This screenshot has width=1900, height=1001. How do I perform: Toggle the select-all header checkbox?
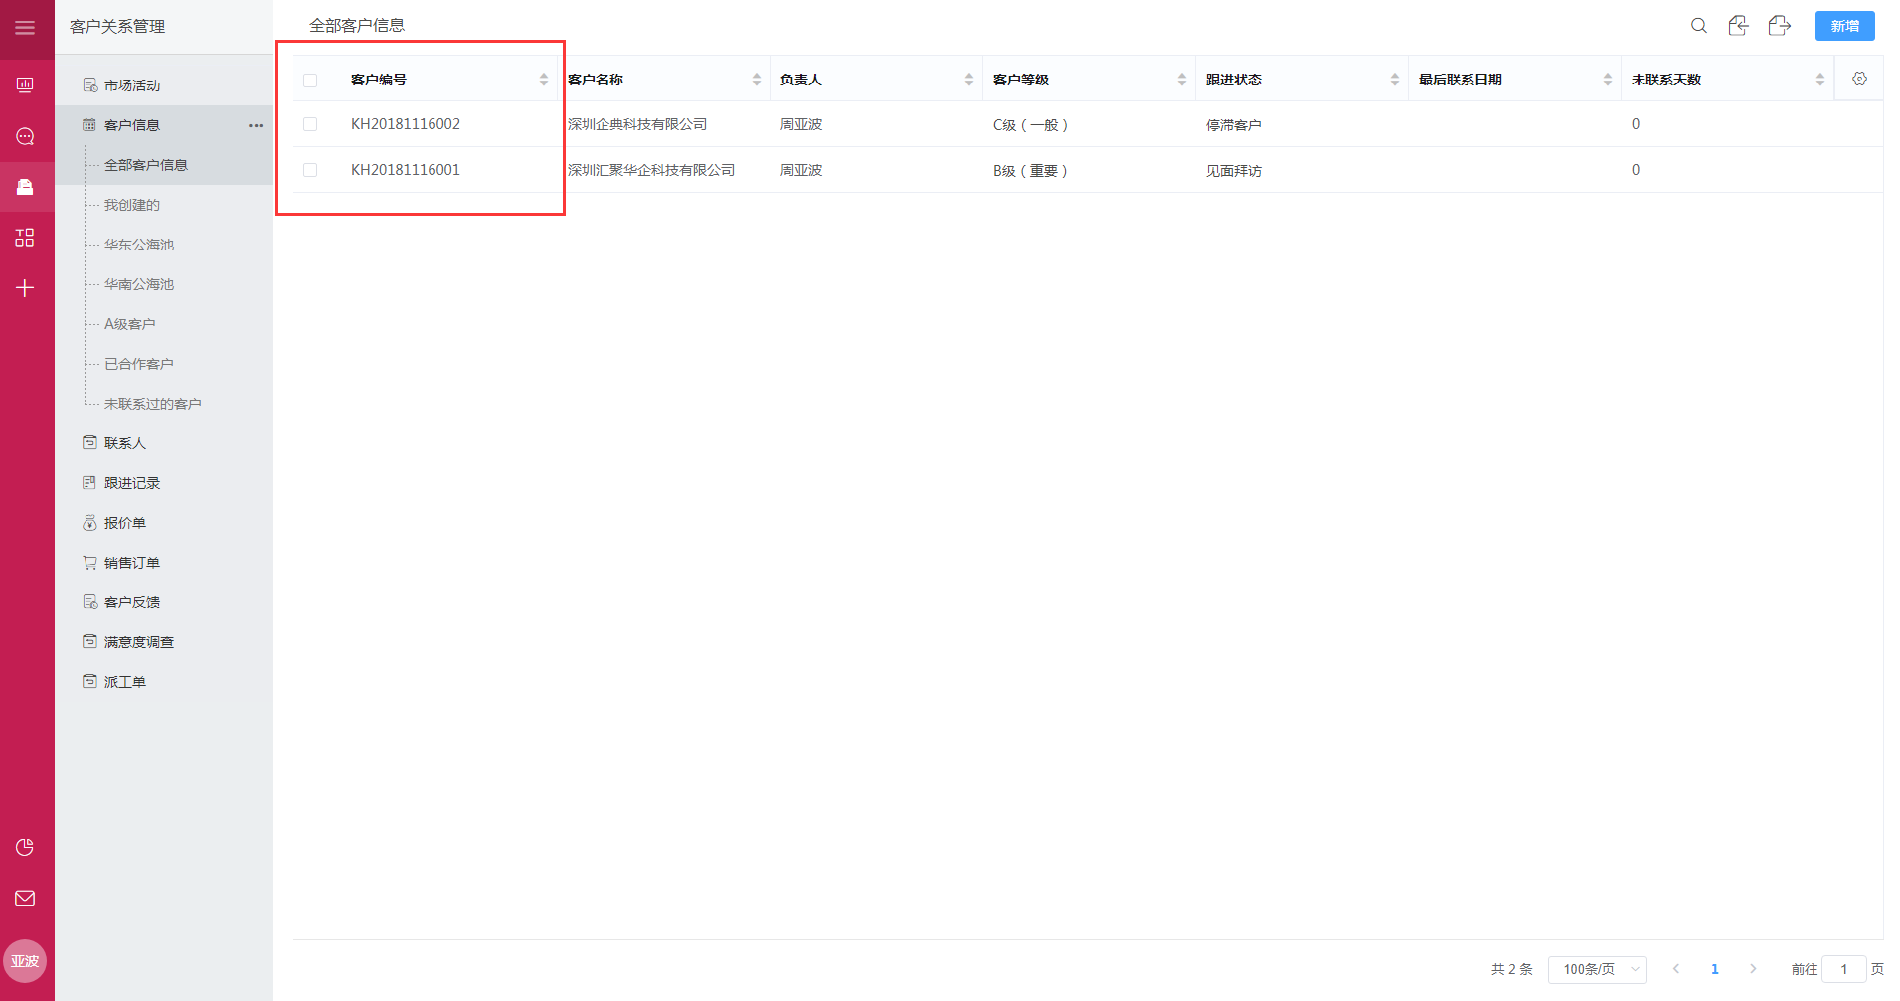click(310, 81)
